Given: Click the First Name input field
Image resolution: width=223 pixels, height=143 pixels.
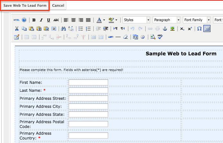Looking at the screenshot, I should pyautogui.click(x=88, y=83).
